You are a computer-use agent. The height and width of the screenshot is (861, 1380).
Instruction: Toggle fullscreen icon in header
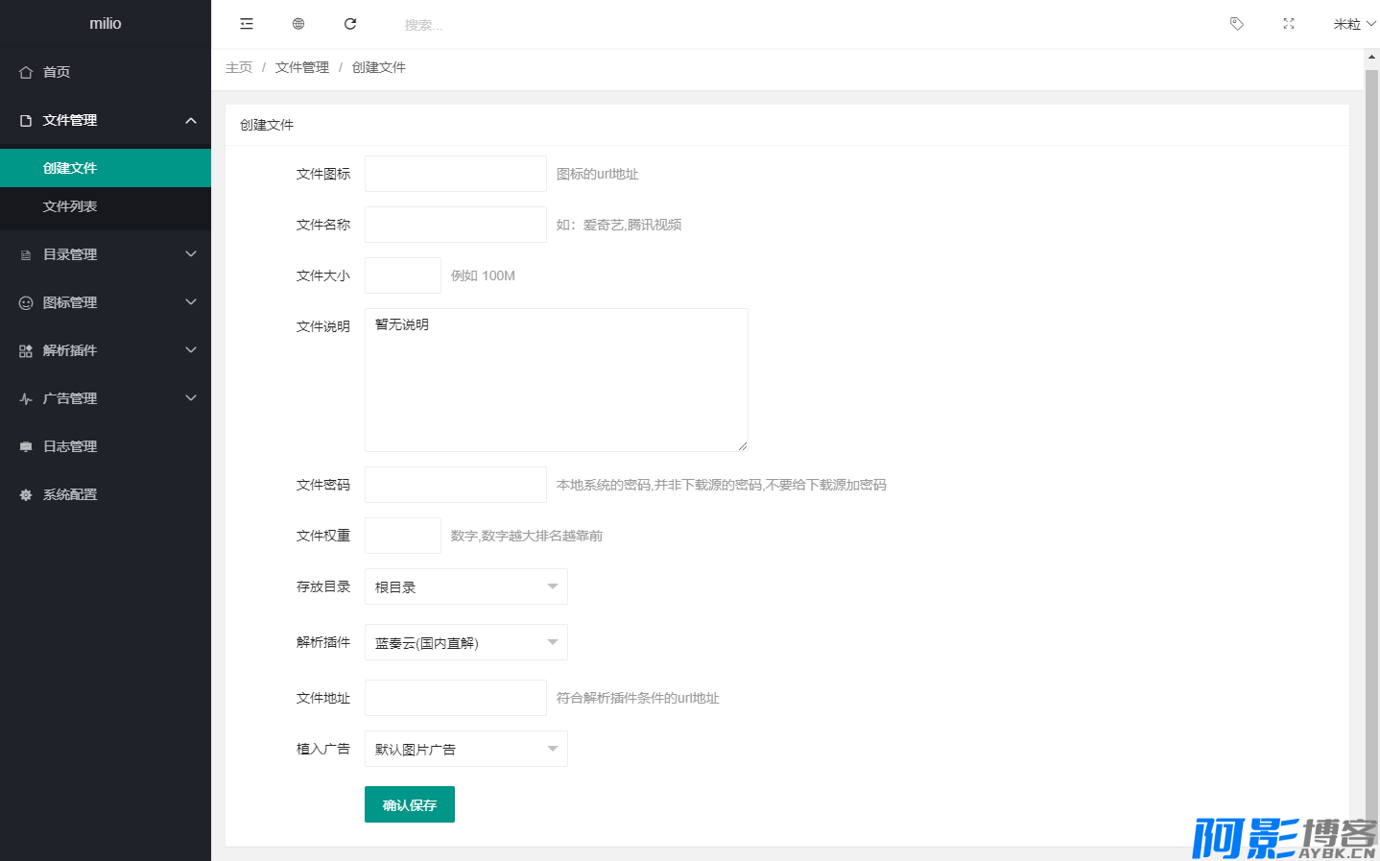(1289, 24)
